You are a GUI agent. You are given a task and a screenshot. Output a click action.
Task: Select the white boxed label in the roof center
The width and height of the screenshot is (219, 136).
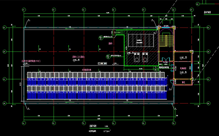102,64
